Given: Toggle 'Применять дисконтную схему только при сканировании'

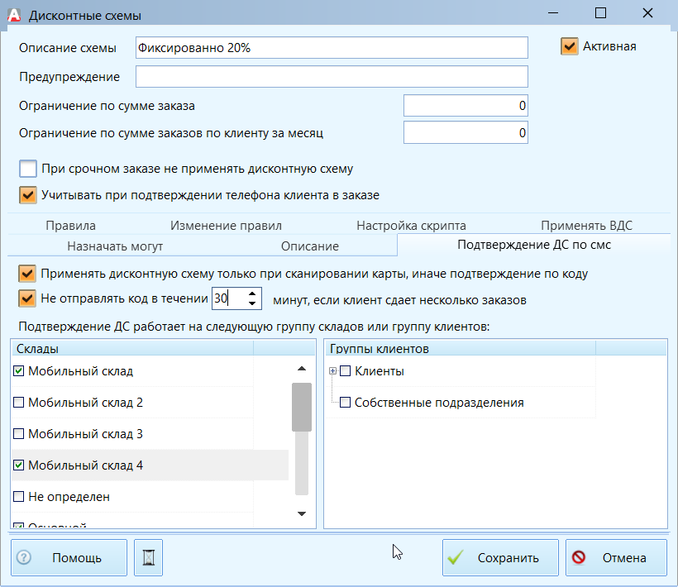Looking at the screenshot, I should pos(26,274).
